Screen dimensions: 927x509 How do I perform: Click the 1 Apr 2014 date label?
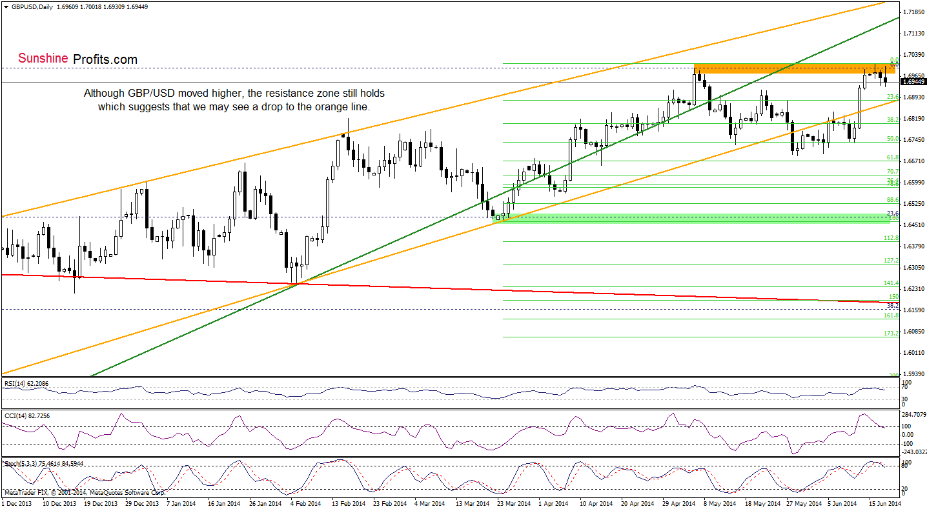tap(554, 503)
